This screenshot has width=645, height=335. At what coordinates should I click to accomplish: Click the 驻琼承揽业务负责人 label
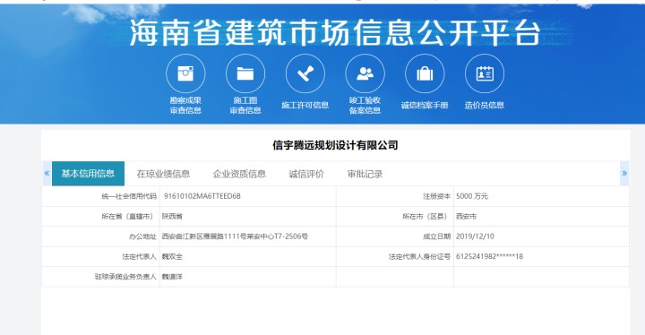(x=125, y=277)
